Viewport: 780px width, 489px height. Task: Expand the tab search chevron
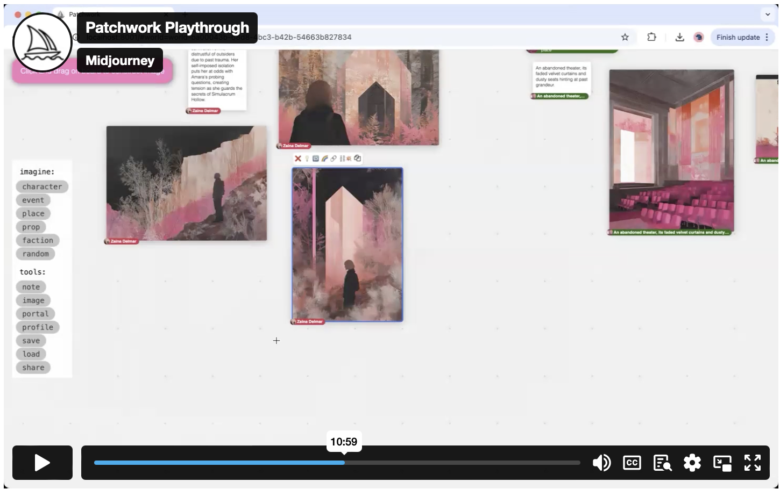point(768,15)
